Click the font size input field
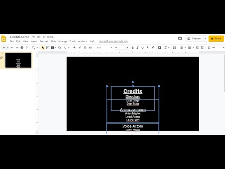 coord(121,47)
